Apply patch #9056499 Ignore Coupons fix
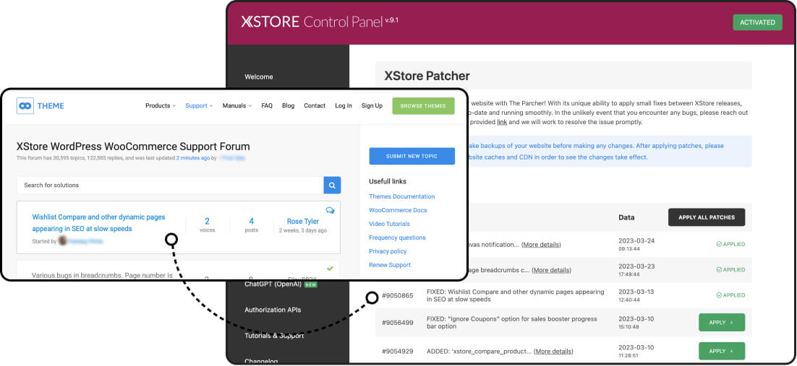The width and height of the screenshot is (797, 366). click(722, 323)
